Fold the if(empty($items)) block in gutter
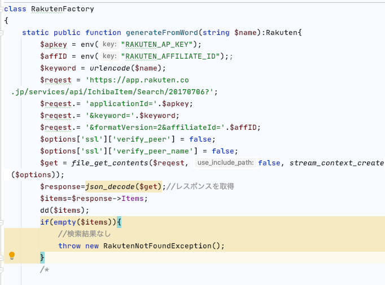 pos(2,222)
